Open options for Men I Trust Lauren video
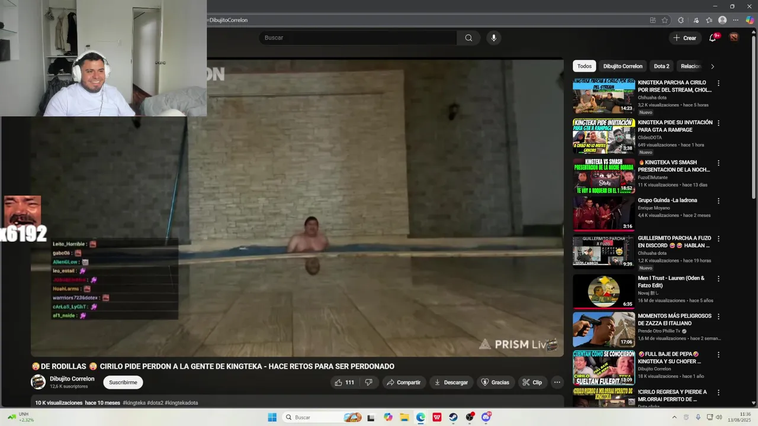 point(718,279)
